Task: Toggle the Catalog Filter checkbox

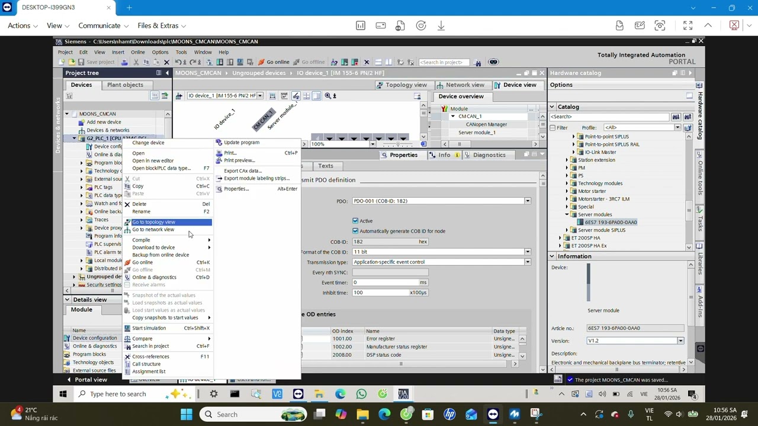Action: pos(553,128)
